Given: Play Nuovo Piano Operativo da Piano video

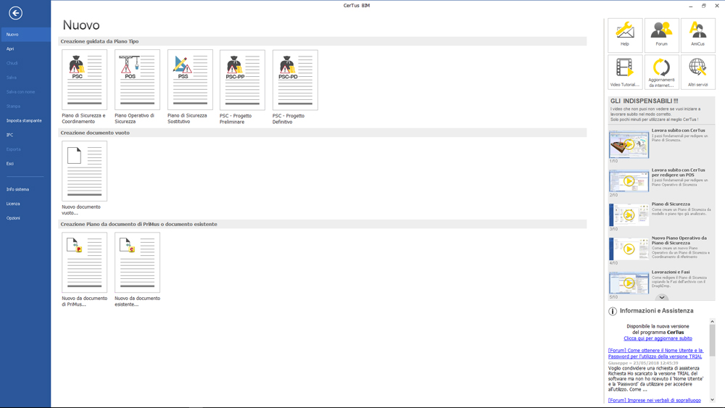Looking at the screenshot, I should [x=629, y=249].
